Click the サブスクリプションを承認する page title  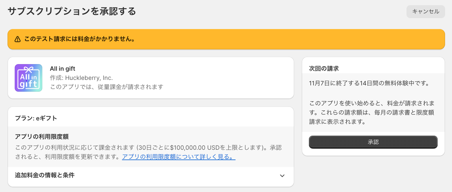point(72,11)
